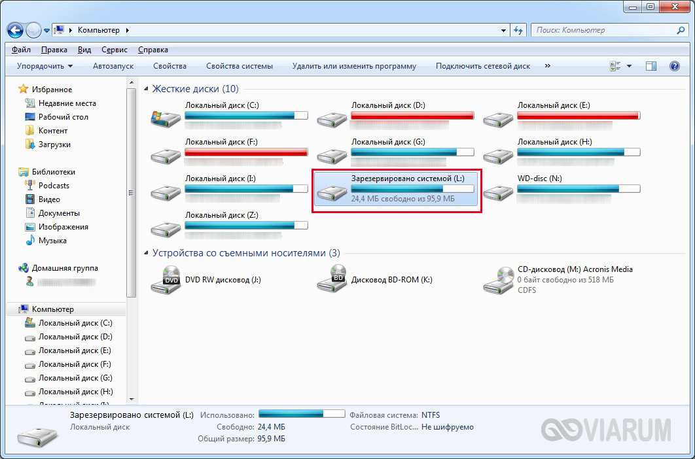Click the blue help icon

point(674,67)
